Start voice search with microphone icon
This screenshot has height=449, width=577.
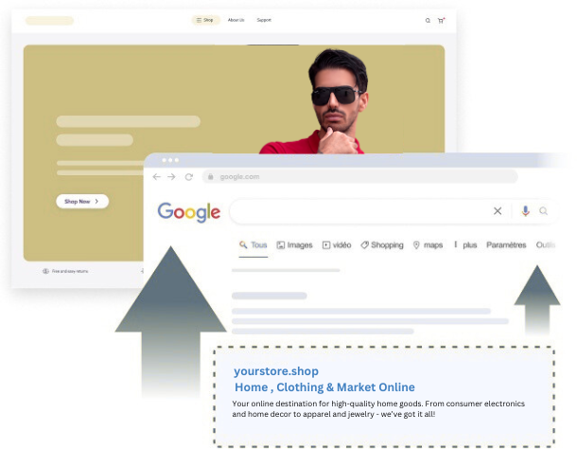pyautogui.click(x=525, y=211)
